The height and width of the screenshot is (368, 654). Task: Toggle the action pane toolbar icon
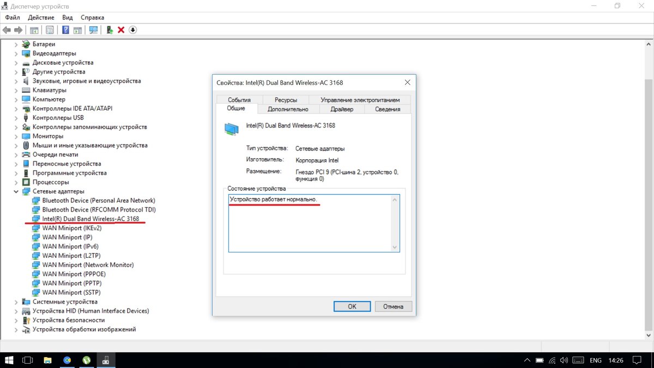click(77, 30)
